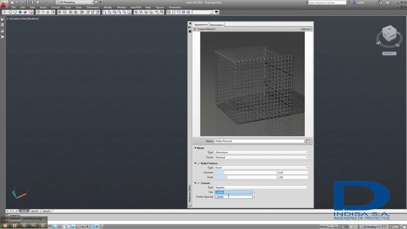The width and height of the screenshot is (407, 229).
Task: Click the Relief Pattern Scale slider
Action: (245, 177)
